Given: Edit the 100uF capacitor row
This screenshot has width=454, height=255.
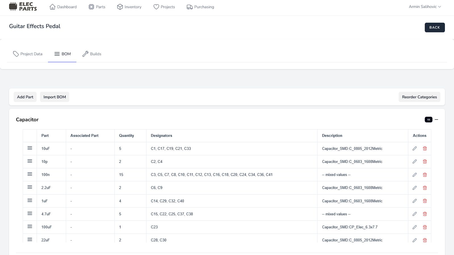Looking at the screenshot, I should (415, 227).
